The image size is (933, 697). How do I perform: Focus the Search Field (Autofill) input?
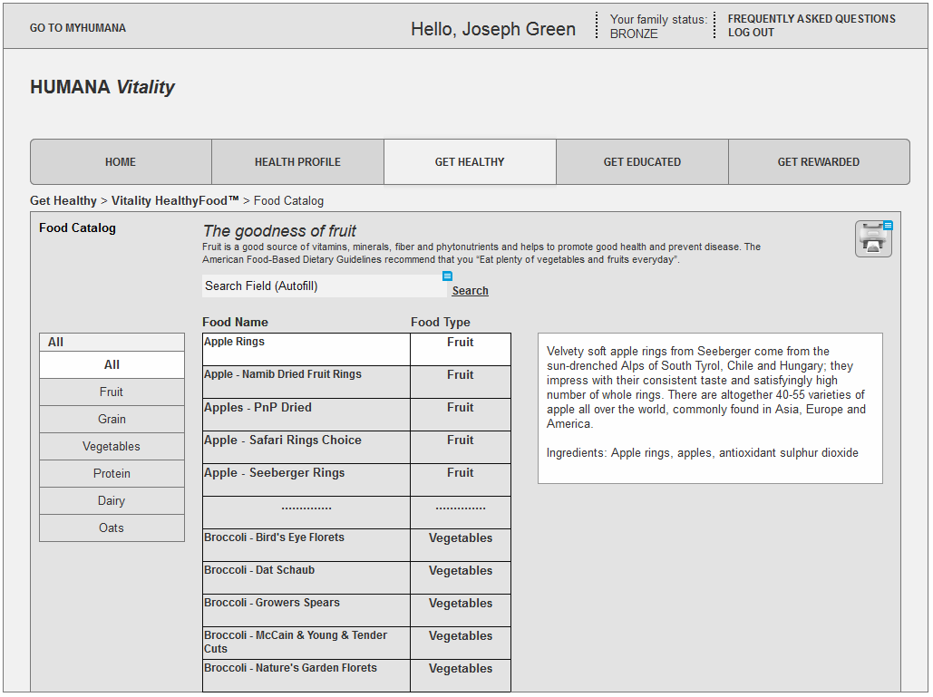(325, 286)
